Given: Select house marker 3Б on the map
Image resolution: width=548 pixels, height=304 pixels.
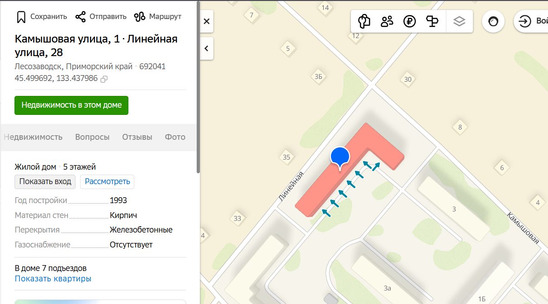Looking at the screenshot, I should click(x=318, y=77).
